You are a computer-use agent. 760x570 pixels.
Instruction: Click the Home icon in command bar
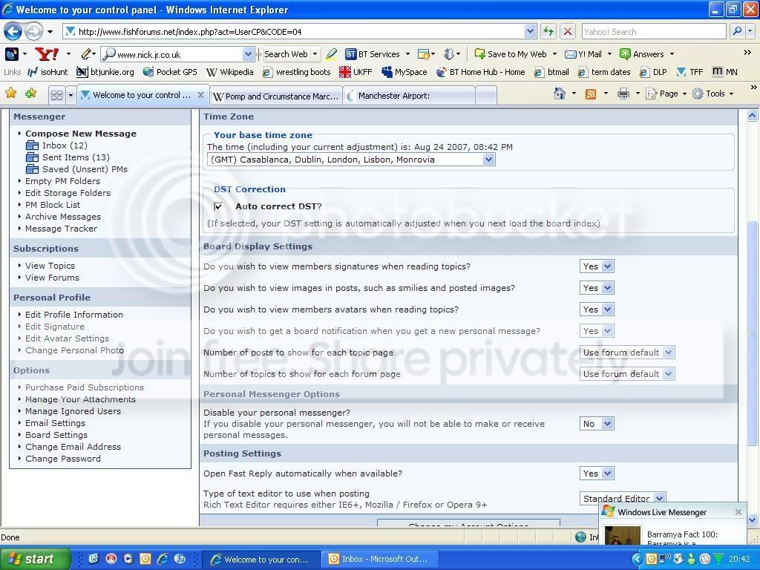pyautogui.click(x=560, y=94)
